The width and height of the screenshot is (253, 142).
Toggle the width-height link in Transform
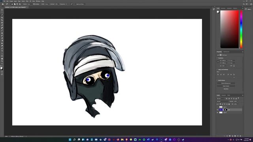218,62
